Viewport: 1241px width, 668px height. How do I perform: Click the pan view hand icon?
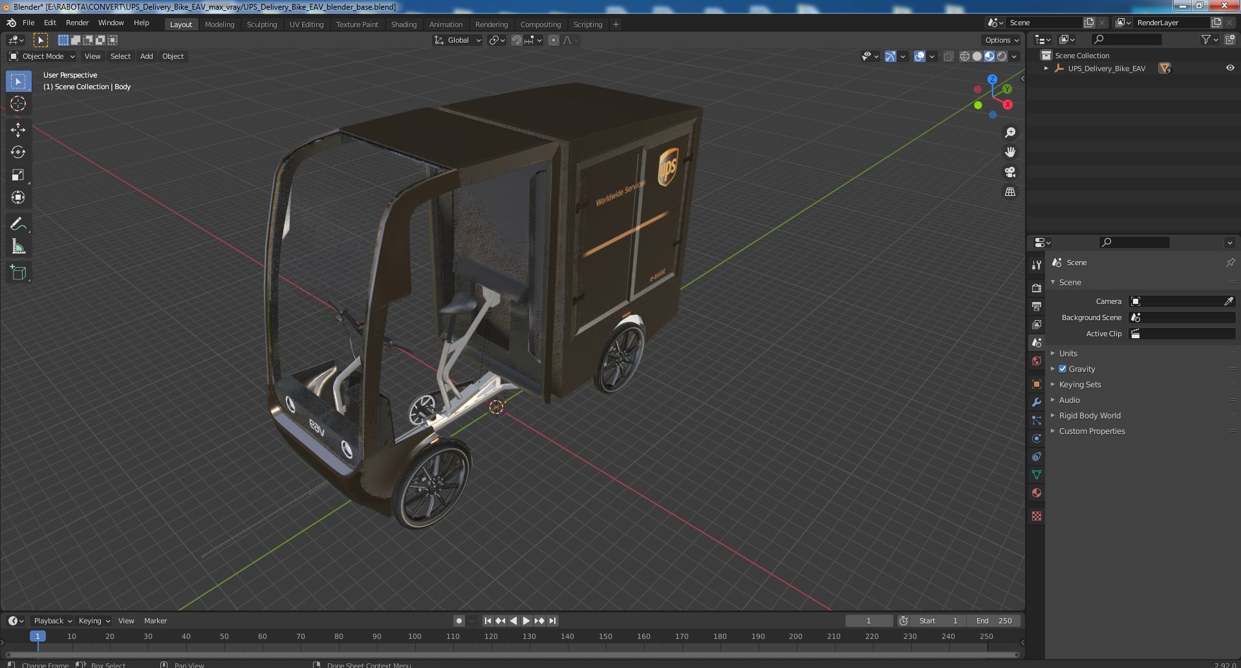point(1009,152)
